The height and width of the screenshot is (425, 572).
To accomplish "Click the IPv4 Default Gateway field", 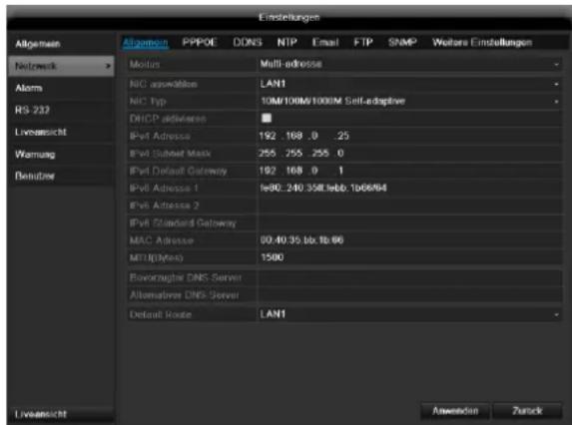I will (x=409, y=171).
